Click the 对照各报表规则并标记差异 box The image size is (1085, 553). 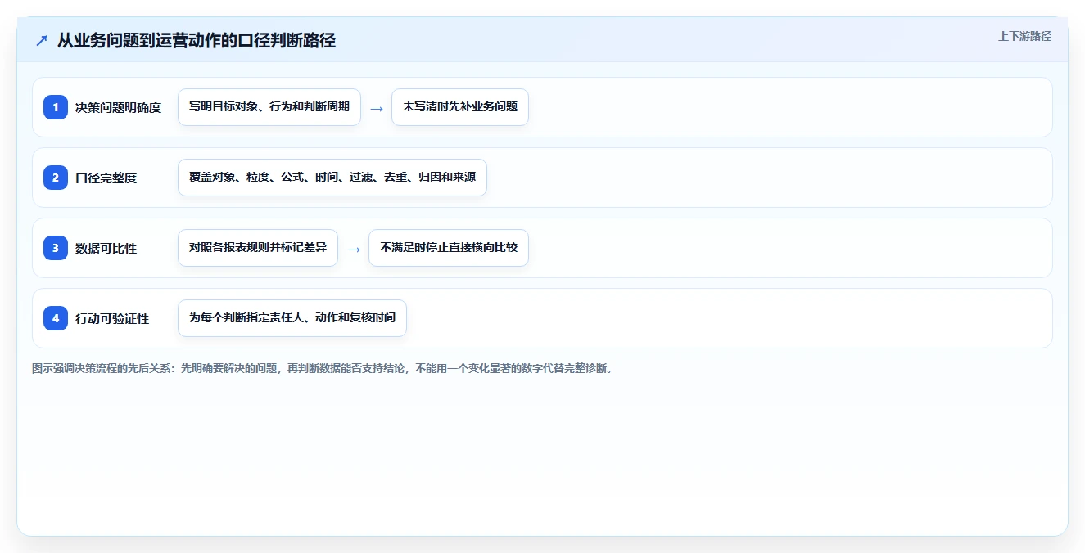pyautogui.click(x=258, y=248)
